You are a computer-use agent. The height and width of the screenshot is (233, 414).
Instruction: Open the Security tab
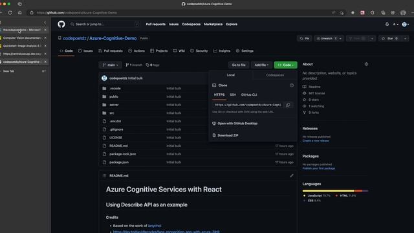tap(199, 50)
